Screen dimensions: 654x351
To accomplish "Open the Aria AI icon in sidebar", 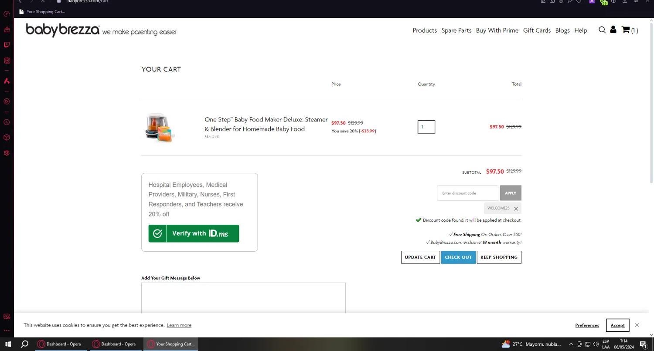I will click(x=7, y=81).
